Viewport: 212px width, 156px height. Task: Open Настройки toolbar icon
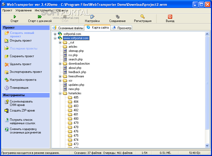92,17
